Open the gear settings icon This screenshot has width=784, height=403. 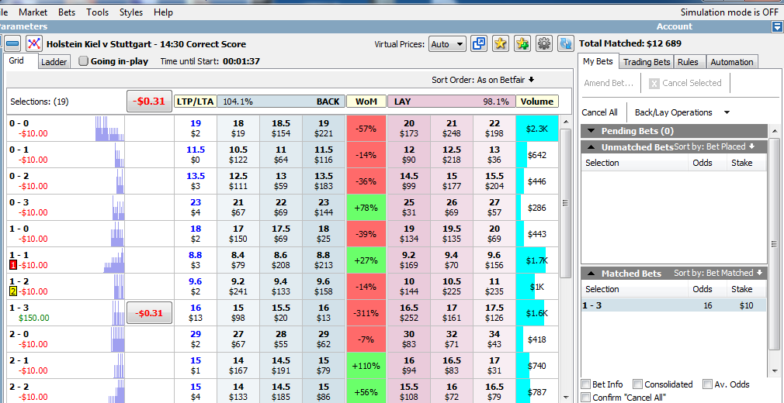pos(544,44)
